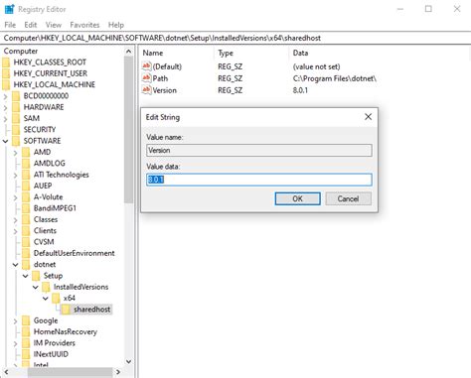
Task: Click the string icon beside Path value
Action: click(146, 78)
